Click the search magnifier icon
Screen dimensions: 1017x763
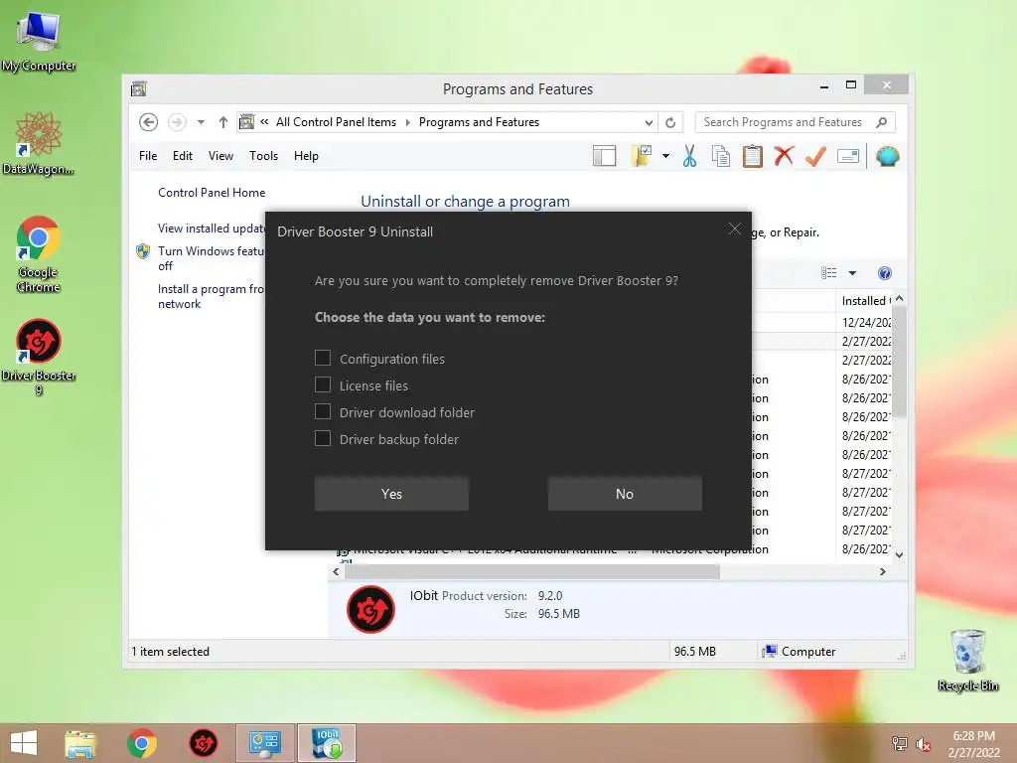point(882,122)
